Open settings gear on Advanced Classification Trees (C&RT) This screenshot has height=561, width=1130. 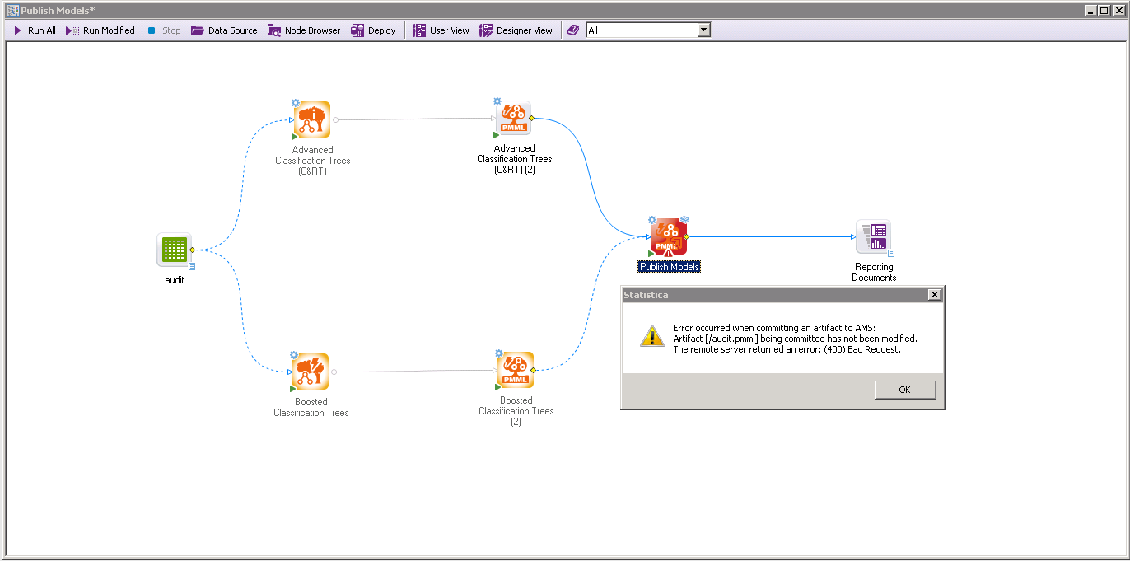tap(296, 104)
